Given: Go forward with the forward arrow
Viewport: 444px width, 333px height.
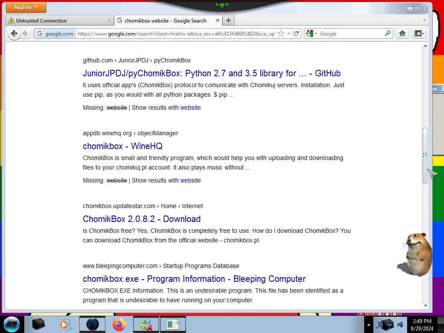Looking at the screenshot, I should [x=25, y=34].
